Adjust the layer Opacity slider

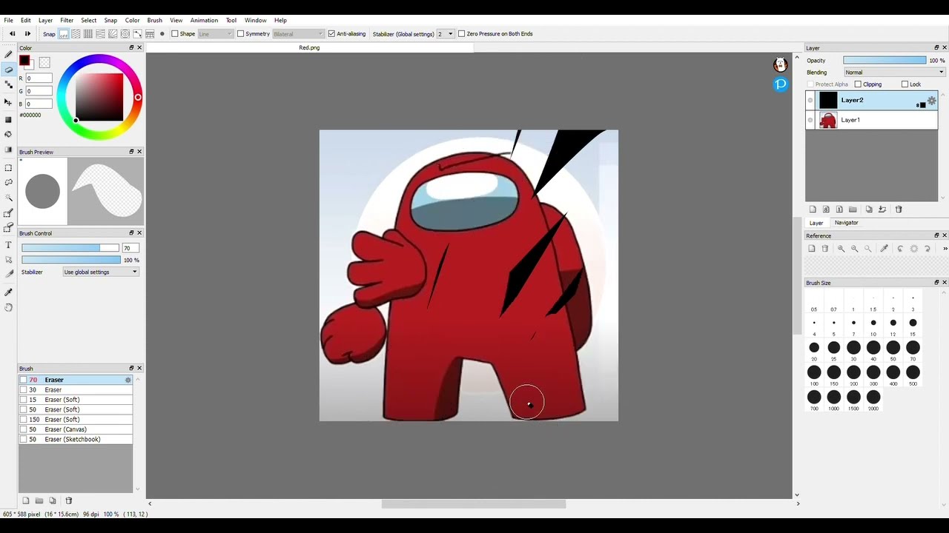click(884, 61)
